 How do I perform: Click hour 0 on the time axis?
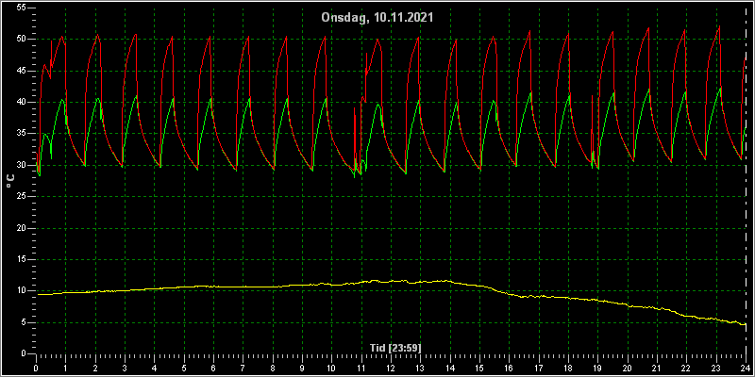(36, 369)
